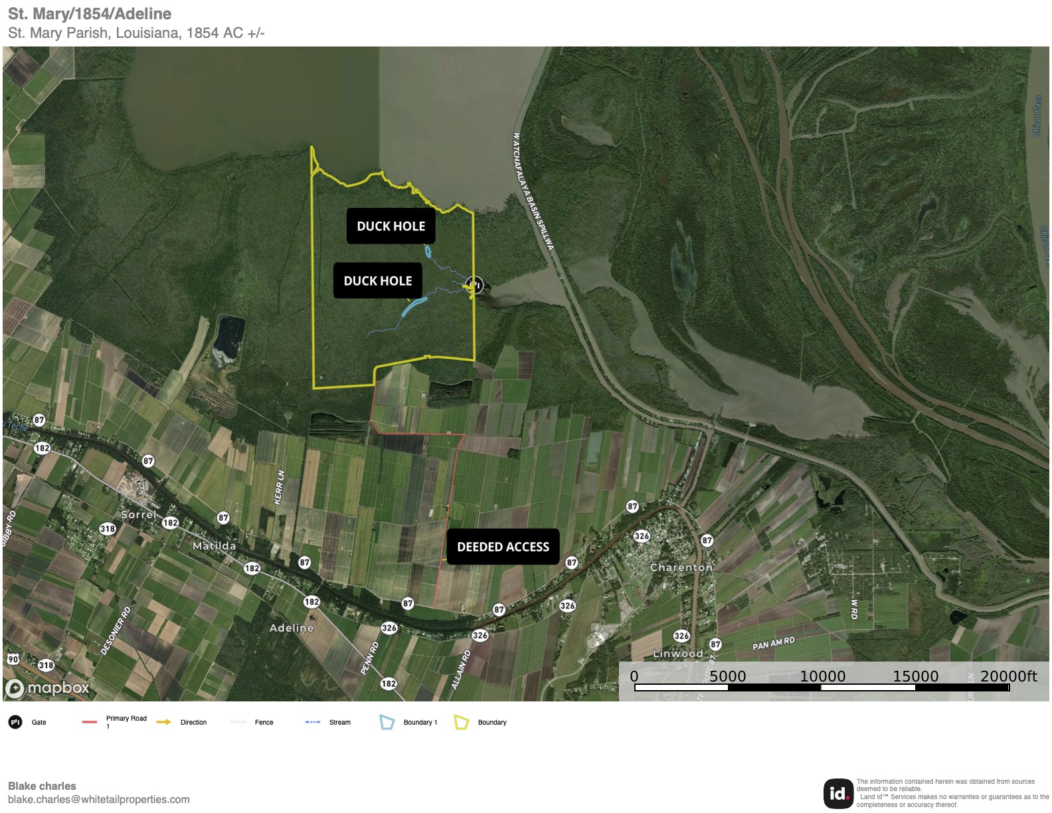Click the Adeline town label on the map
This screenshot has width=1052, height=813.
(x=292, y=628)
